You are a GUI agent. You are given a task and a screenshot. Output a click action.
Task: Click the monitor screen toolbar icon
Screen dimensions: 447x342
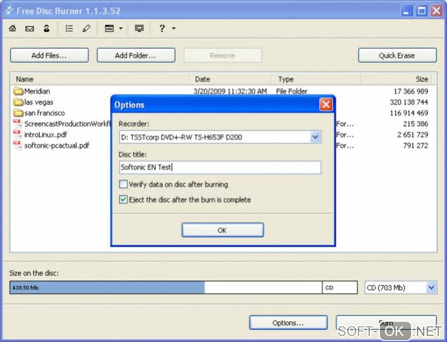tap(139, 28)
